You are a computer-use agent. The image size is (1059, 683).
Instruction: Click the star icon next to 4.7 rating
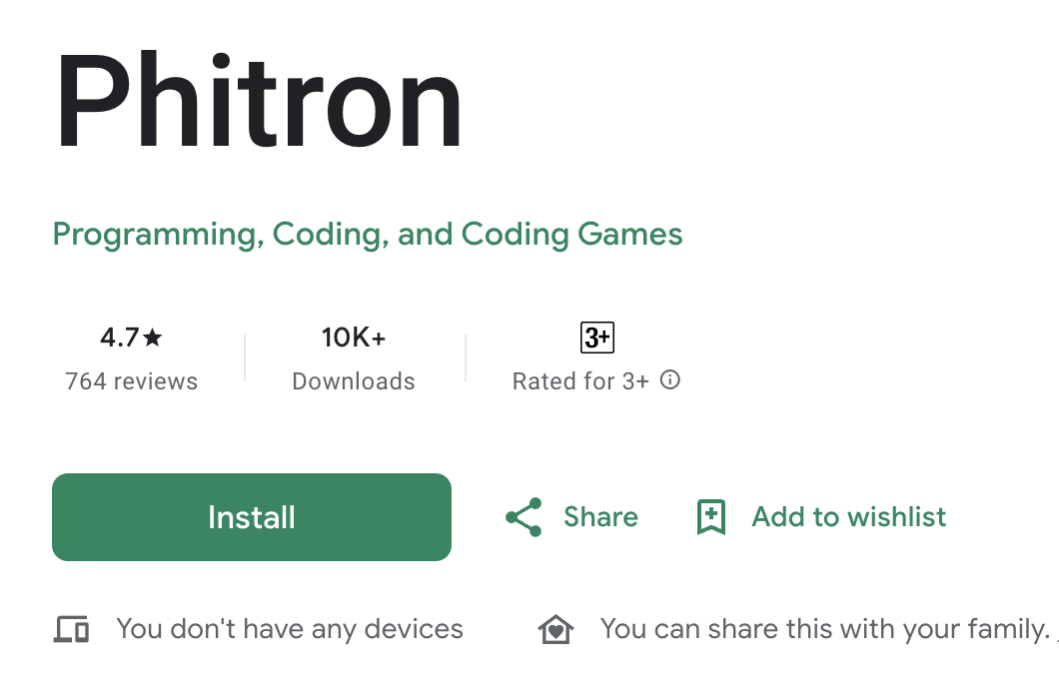[x=150, y=338]
